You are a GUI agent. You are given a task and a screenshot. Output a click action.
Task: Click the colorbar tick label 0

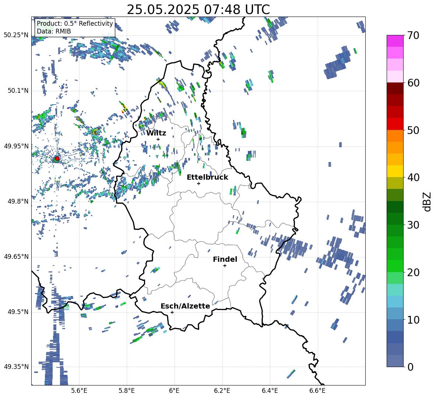pyautogui.click(x=410, y=367)
